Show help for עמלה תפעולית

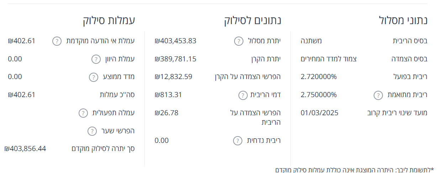click(x=83, y=113)
